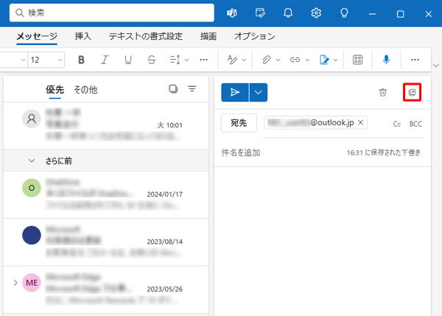Viewport: 442px width, 316px height.
Task: Switch to オプション tab
Action: pos(255,36)
